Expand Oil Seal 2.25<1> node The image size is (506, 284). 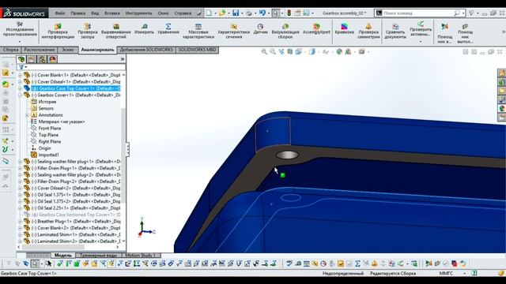[x=21, y=208]
